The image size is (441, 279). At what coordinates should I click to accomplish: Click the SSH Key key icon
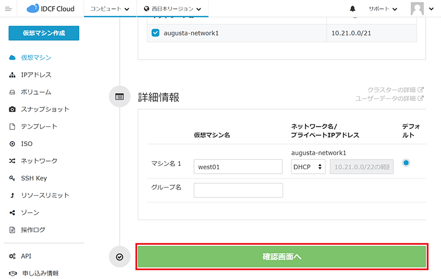13,178
